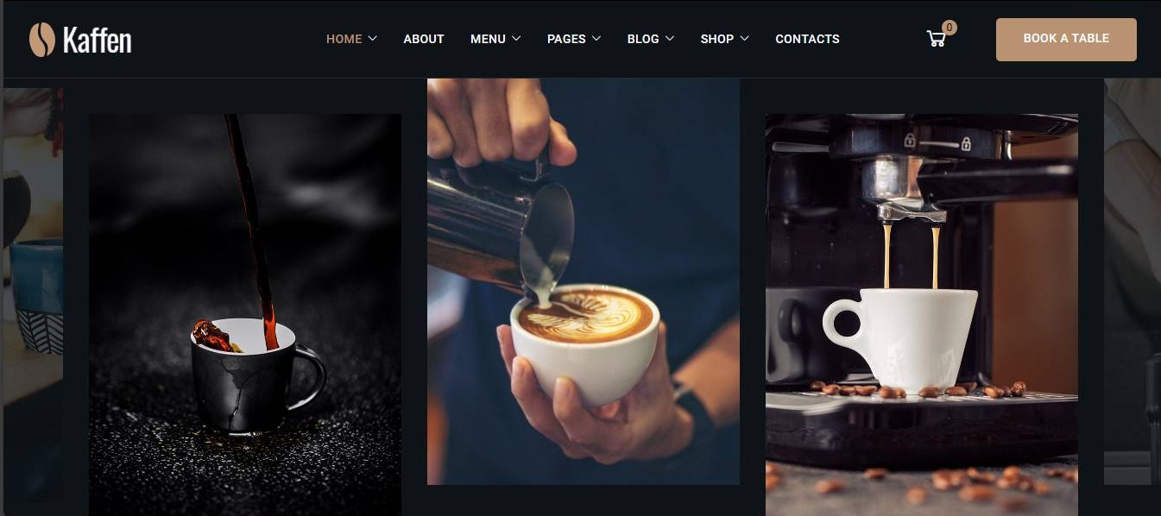Select the Home menu item
The image size is (1161, 516).
[344, 39]
